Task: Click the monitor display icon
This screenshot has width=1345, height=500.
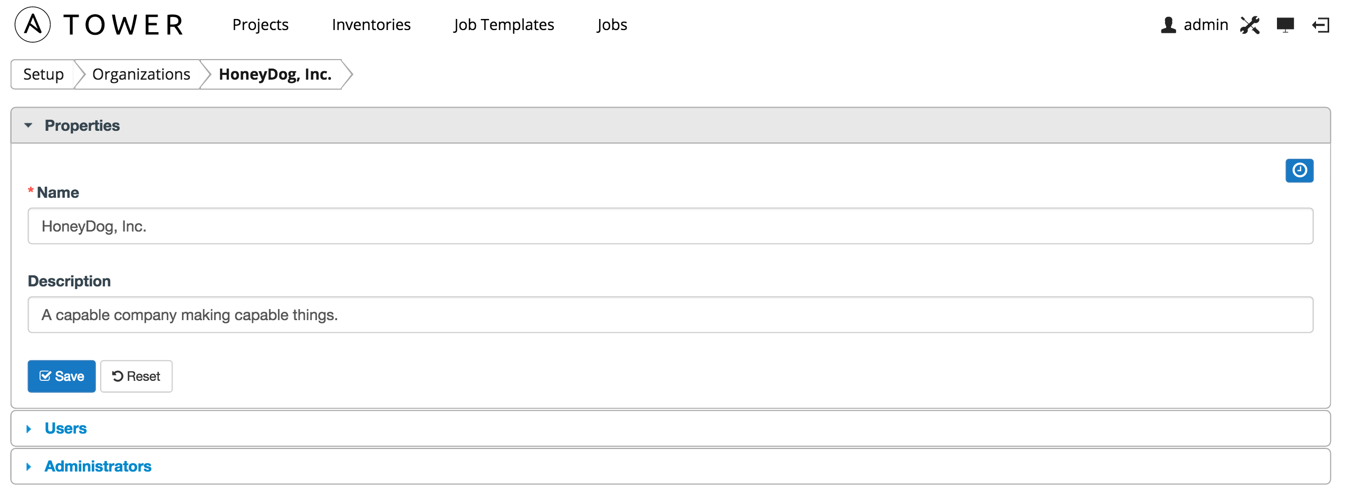Action: [x=1285, y=25]
